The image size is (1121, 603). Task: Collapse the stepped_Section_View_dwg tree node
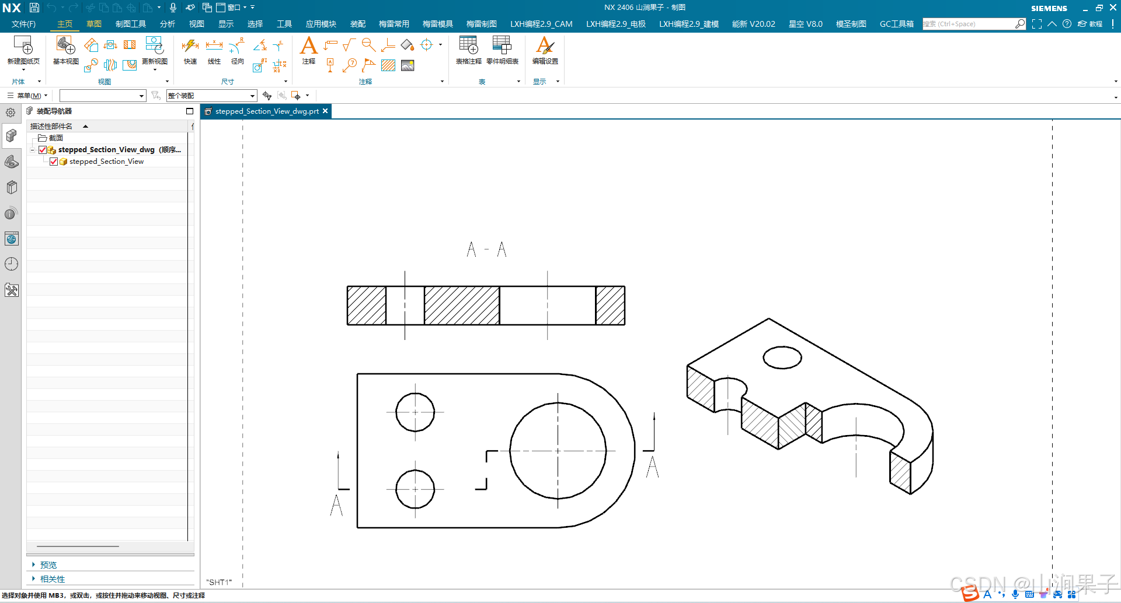pos(32,150)
